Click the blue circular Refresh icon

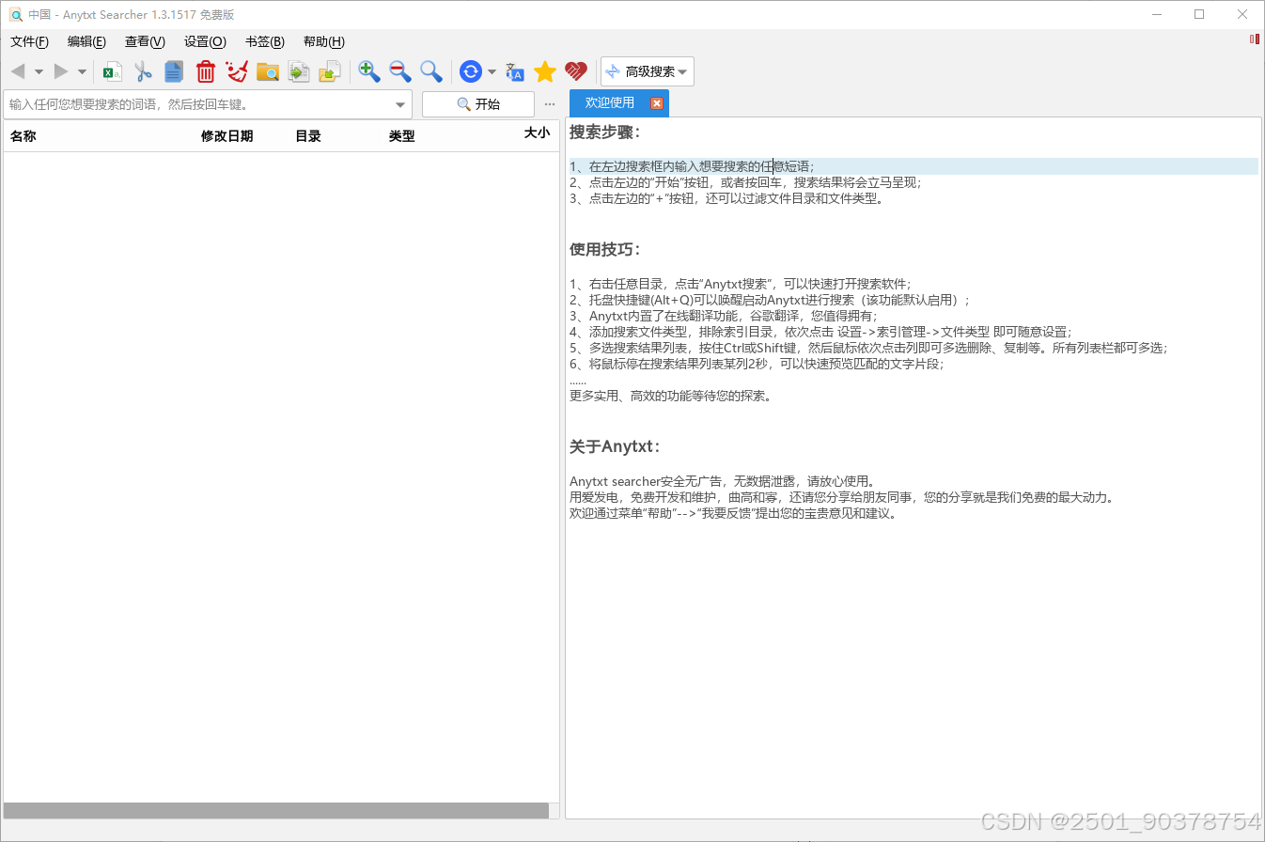tap(471, 71)
